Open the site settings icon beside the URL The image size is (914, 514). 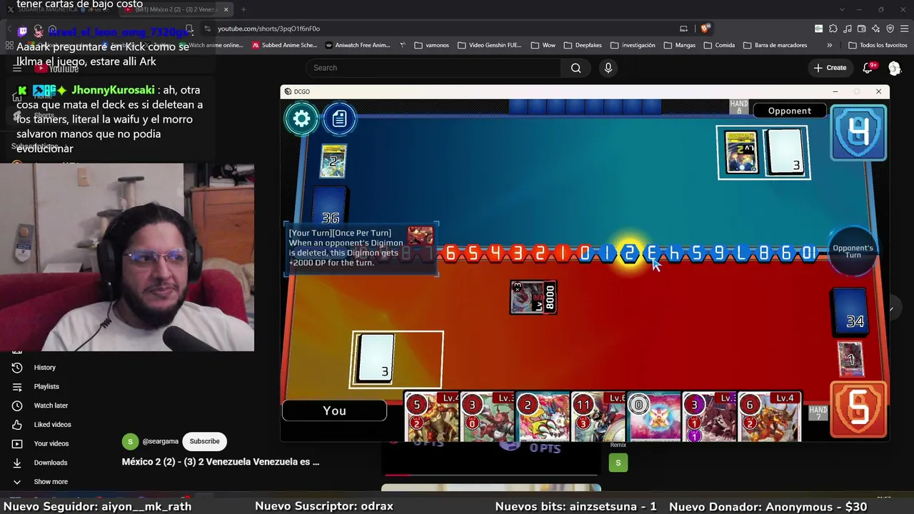click(x=207, y=29)
